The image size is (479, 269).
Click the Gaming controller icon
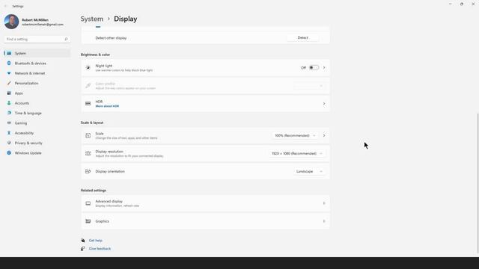pos(9,123)
